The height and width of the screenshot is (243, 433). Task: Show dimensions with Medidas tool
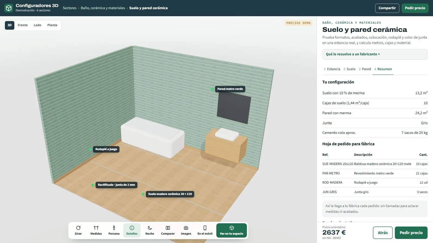[x=96, y=230]
